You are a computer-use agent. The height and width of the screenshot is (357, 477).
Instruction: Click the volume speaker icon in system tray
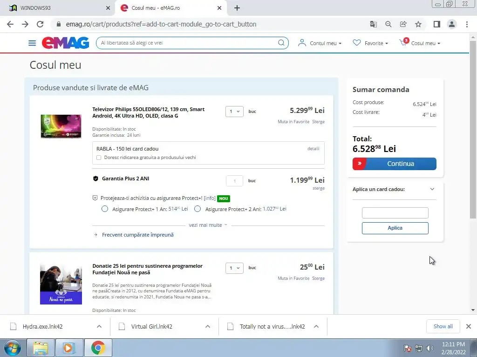430,348
